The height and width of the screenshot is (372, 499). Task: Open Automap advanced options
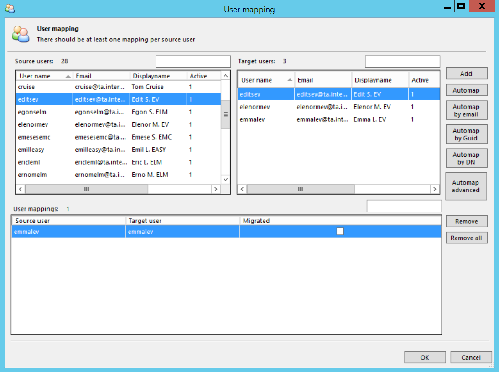pos(466,186)
